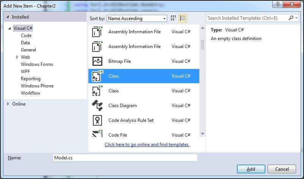
Task: Click the search magnifier icon
Action: pos(291,18)
